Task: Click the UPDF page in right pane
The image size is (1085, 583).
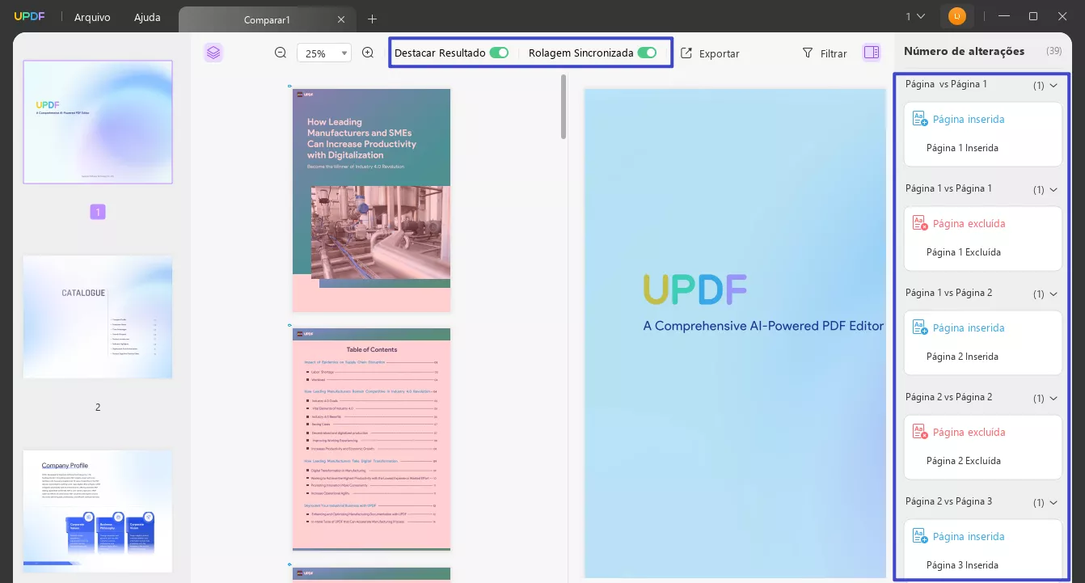Action: [735, 333]
